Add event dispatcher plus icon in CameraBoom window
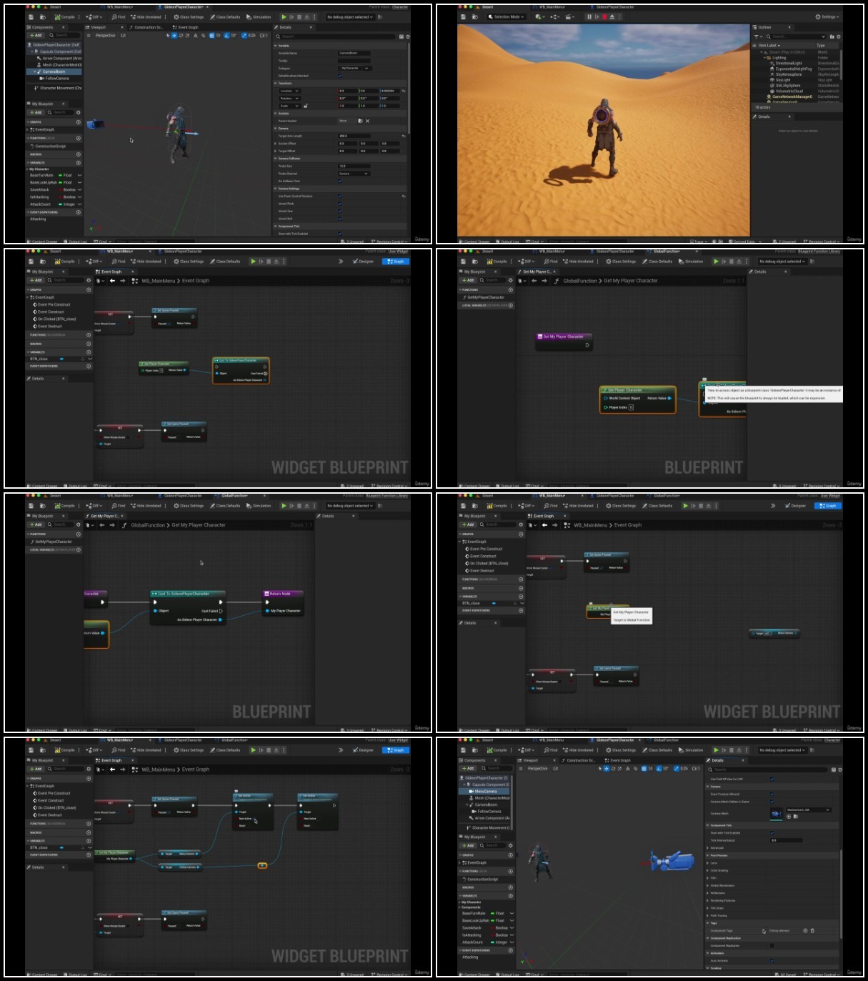This screenshot has height=981, width=868. click(x=79, y=212)
